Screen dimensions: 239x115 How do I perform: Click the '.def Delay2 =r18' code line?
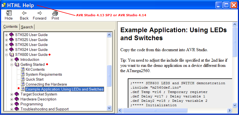[x=169, y=101]
